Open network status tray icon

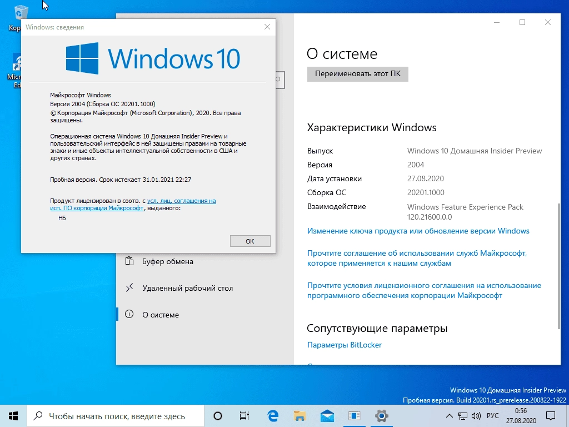coord(463,416)
